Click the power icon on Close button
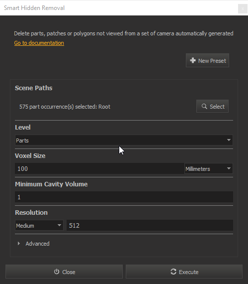Screen dimensions: 248x284 pyautogui.click(x=57, y=272)
